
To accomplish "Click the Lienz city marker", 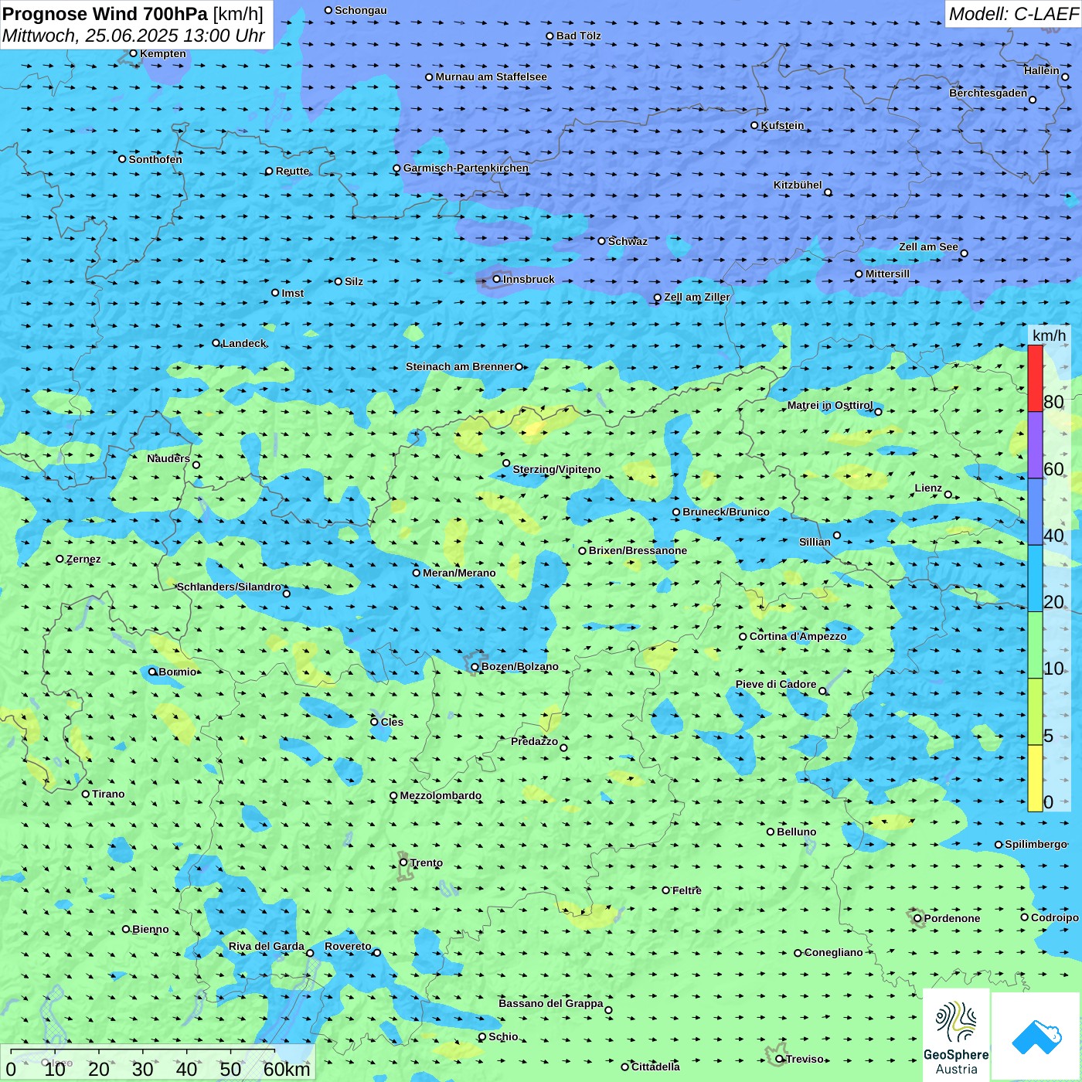I will pos(948,495).
